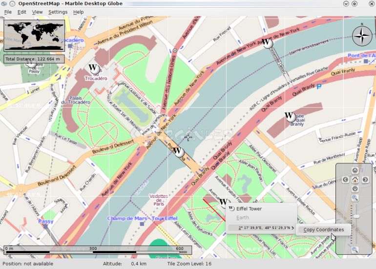Click 'Avenue du Président Wilson' label
The image size is (376, 269).
[x=125, y=33]
